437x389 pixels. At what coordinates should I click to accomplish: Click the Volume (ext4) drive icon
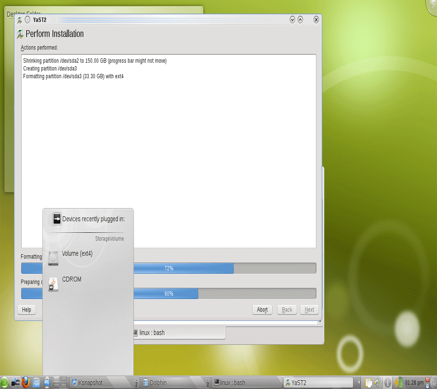[x=53, y=258]
